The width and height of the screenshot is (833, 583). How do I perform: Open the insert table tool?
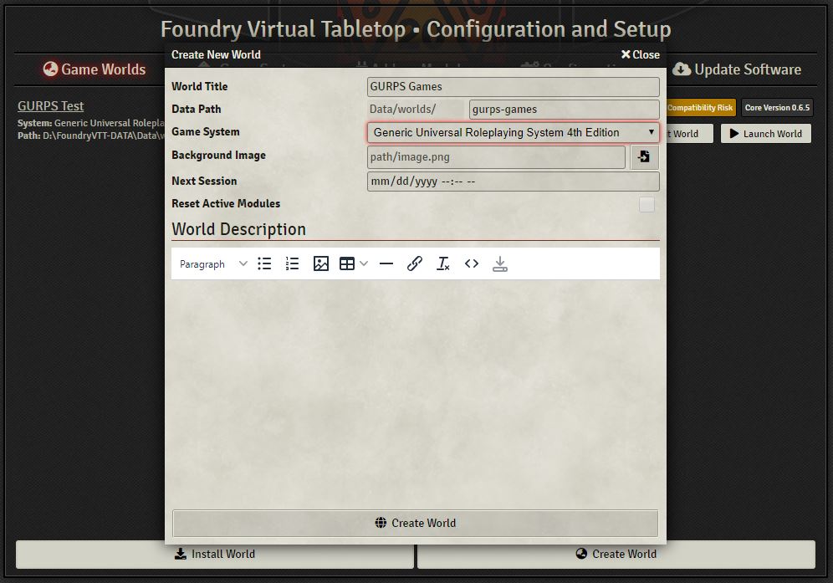coord(347,263)
